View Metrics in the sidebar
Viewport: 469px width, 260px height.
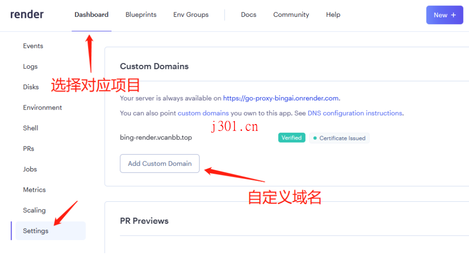[x=34, y=190]
